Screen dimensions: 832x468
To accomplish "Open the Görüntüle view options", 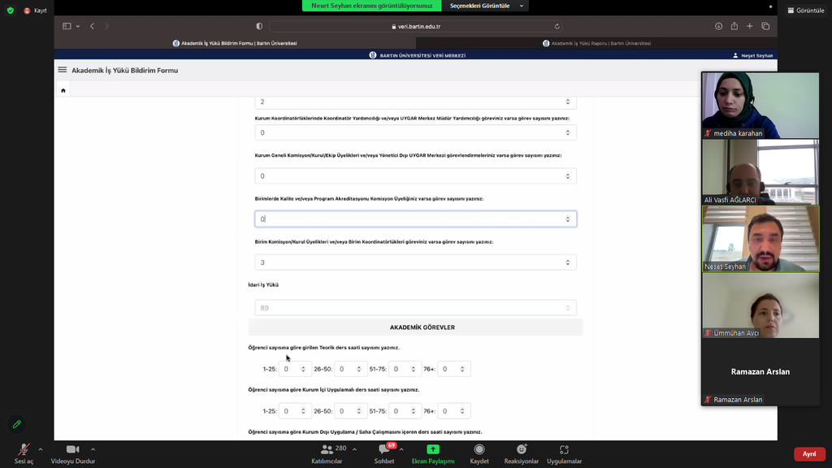I will coord(805,11).
